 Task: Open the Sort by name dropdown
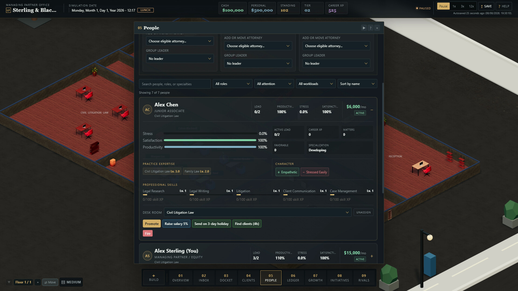click(357, 84)
